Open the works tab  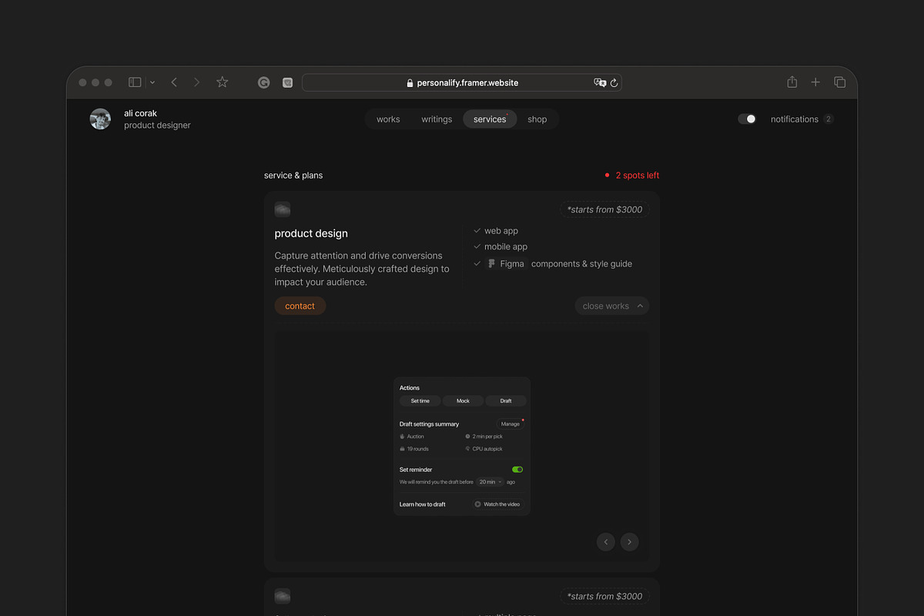(388, 119)
